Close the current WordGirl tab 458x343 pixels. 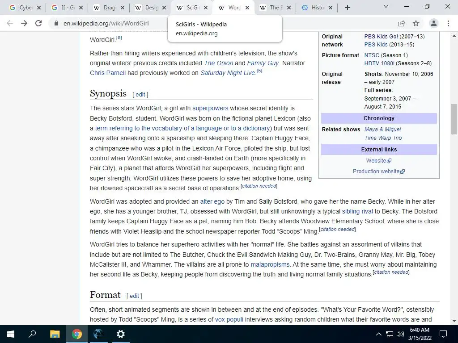click(x=247, y=8)
